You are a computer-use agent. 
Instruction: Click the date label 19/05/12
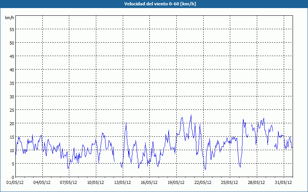click(176, 183)
